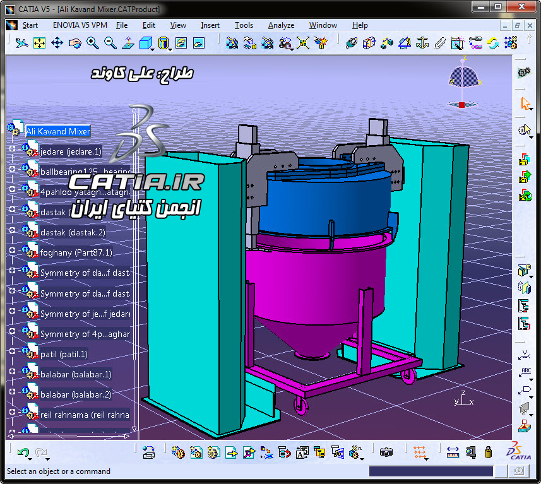Click the Capture camera icon

click(386, 452)
